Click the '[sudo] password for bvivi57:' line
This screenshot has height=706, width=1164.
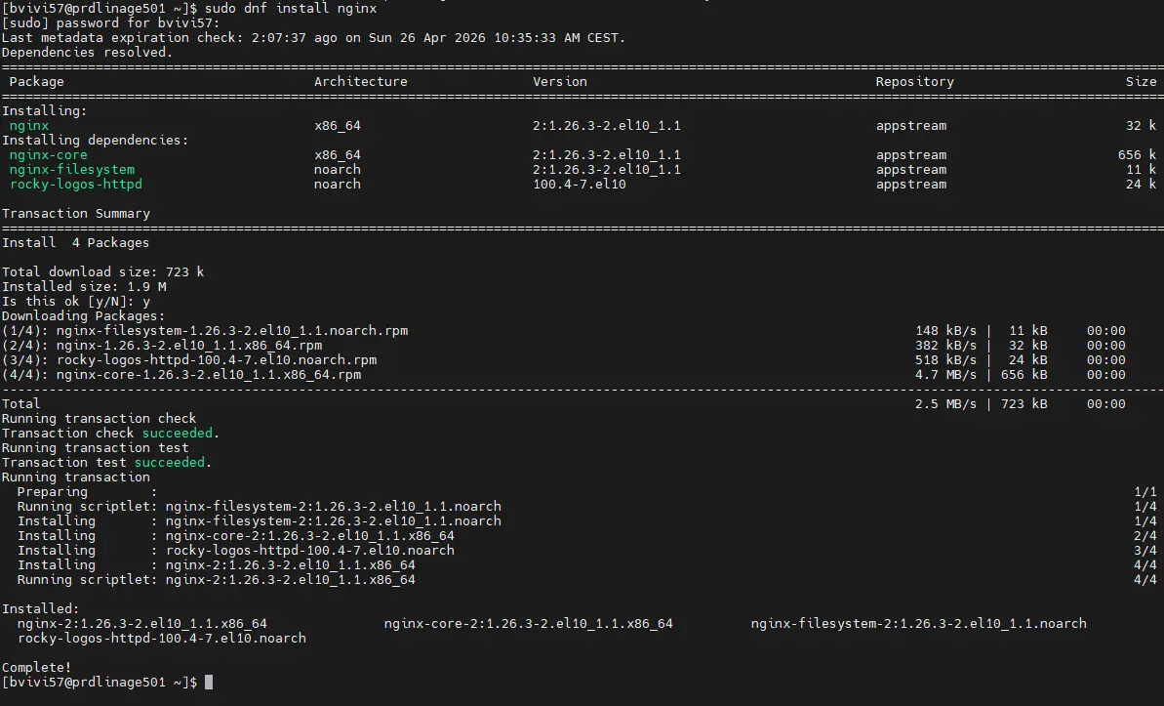pyautogui.click(x=110, y=23)
